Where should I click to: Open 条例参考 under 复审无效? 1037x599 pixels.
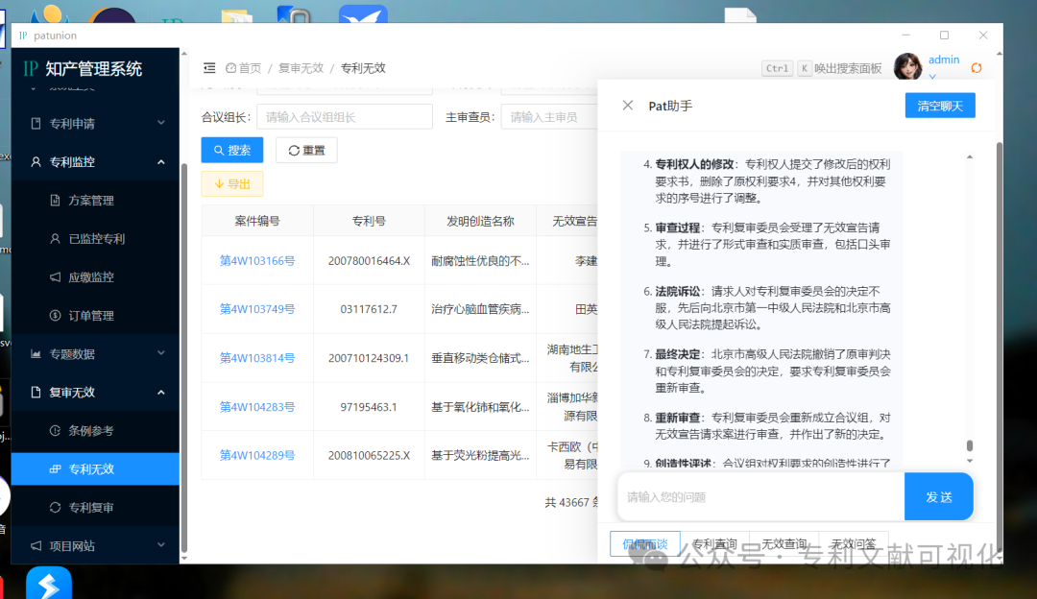[90, 431]
